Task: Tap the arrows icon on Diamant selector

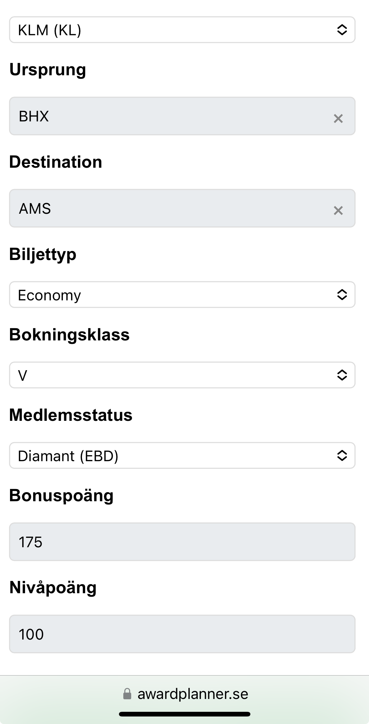Action: [x=342, y=455]
